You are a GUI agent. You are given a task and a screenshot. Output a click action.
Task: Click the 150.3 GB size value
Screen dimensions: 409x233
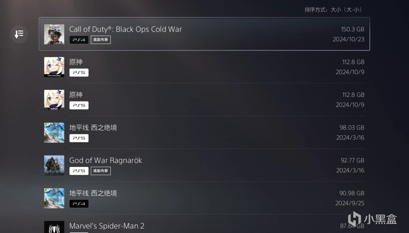pyautogui.click(x=353, y=29)
